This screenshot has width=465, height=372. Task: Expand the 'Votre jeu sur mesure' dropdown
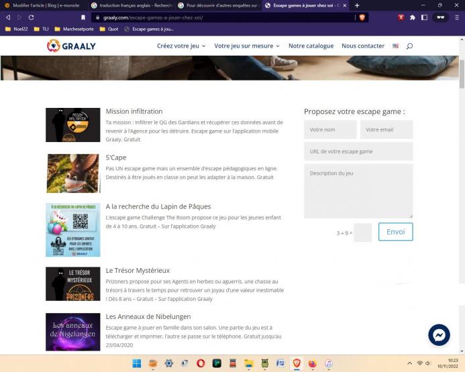point(247,46)
